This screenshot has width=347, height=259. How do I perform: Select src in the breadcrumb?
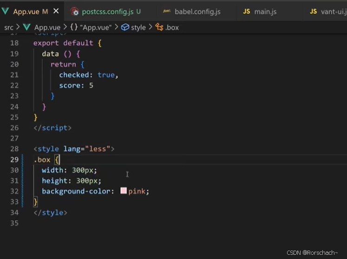tap(9, 27)
